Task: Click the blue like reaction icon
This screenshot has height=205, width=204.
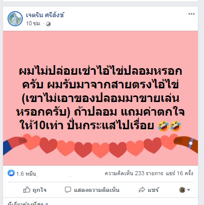Action: [11, 173]
